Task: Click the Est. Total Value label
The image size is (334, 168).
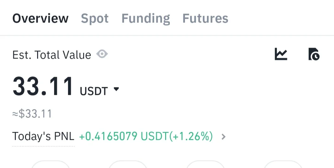Action: coord(52,55)
